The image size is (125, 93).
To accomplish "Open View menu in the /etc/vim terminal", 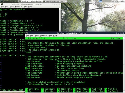I will click(36, 36).
